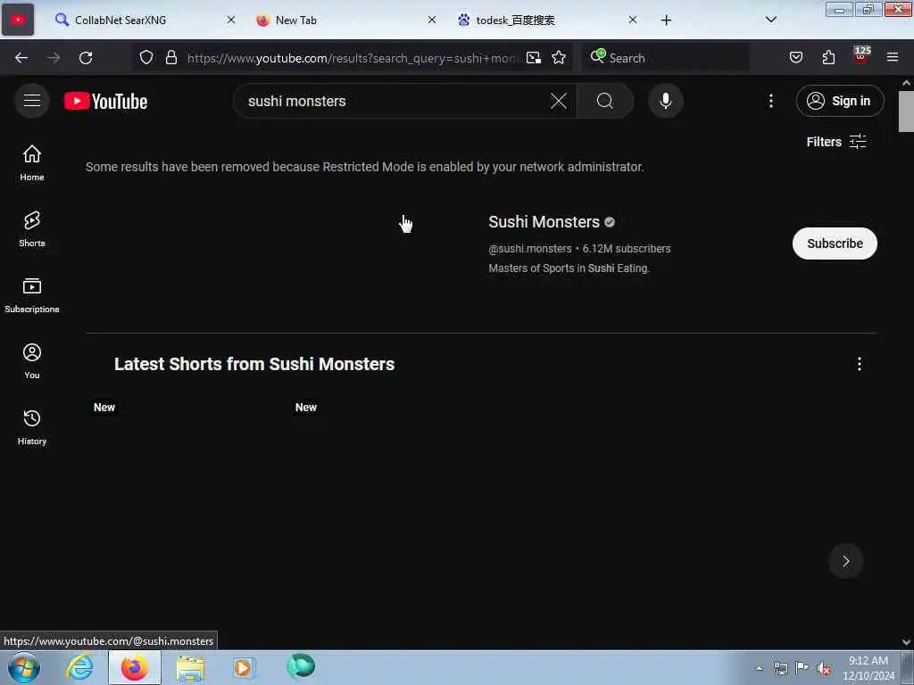Click the page vertical scrollbar thumb
Image resolution: width=914 pixels, height=685 pixels.
(907, 111)
